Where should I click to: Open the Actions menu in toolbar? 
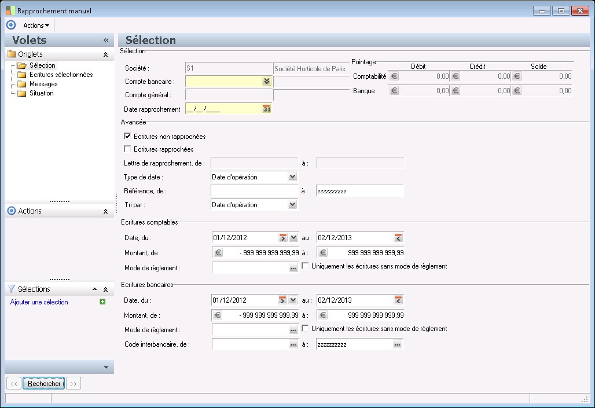click(x=36, y=25)
